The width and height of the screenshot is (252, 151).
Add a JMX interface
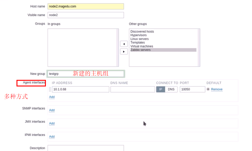click(x=52, y=123)
